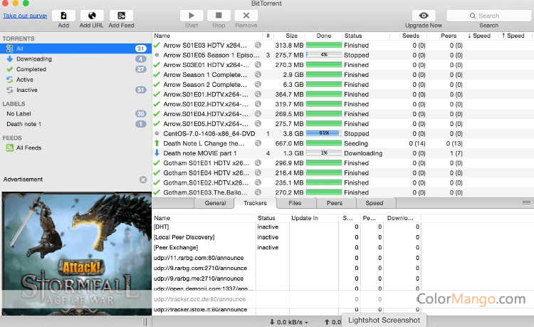Sort the list by Down Speed column

(x=479, y=35)
